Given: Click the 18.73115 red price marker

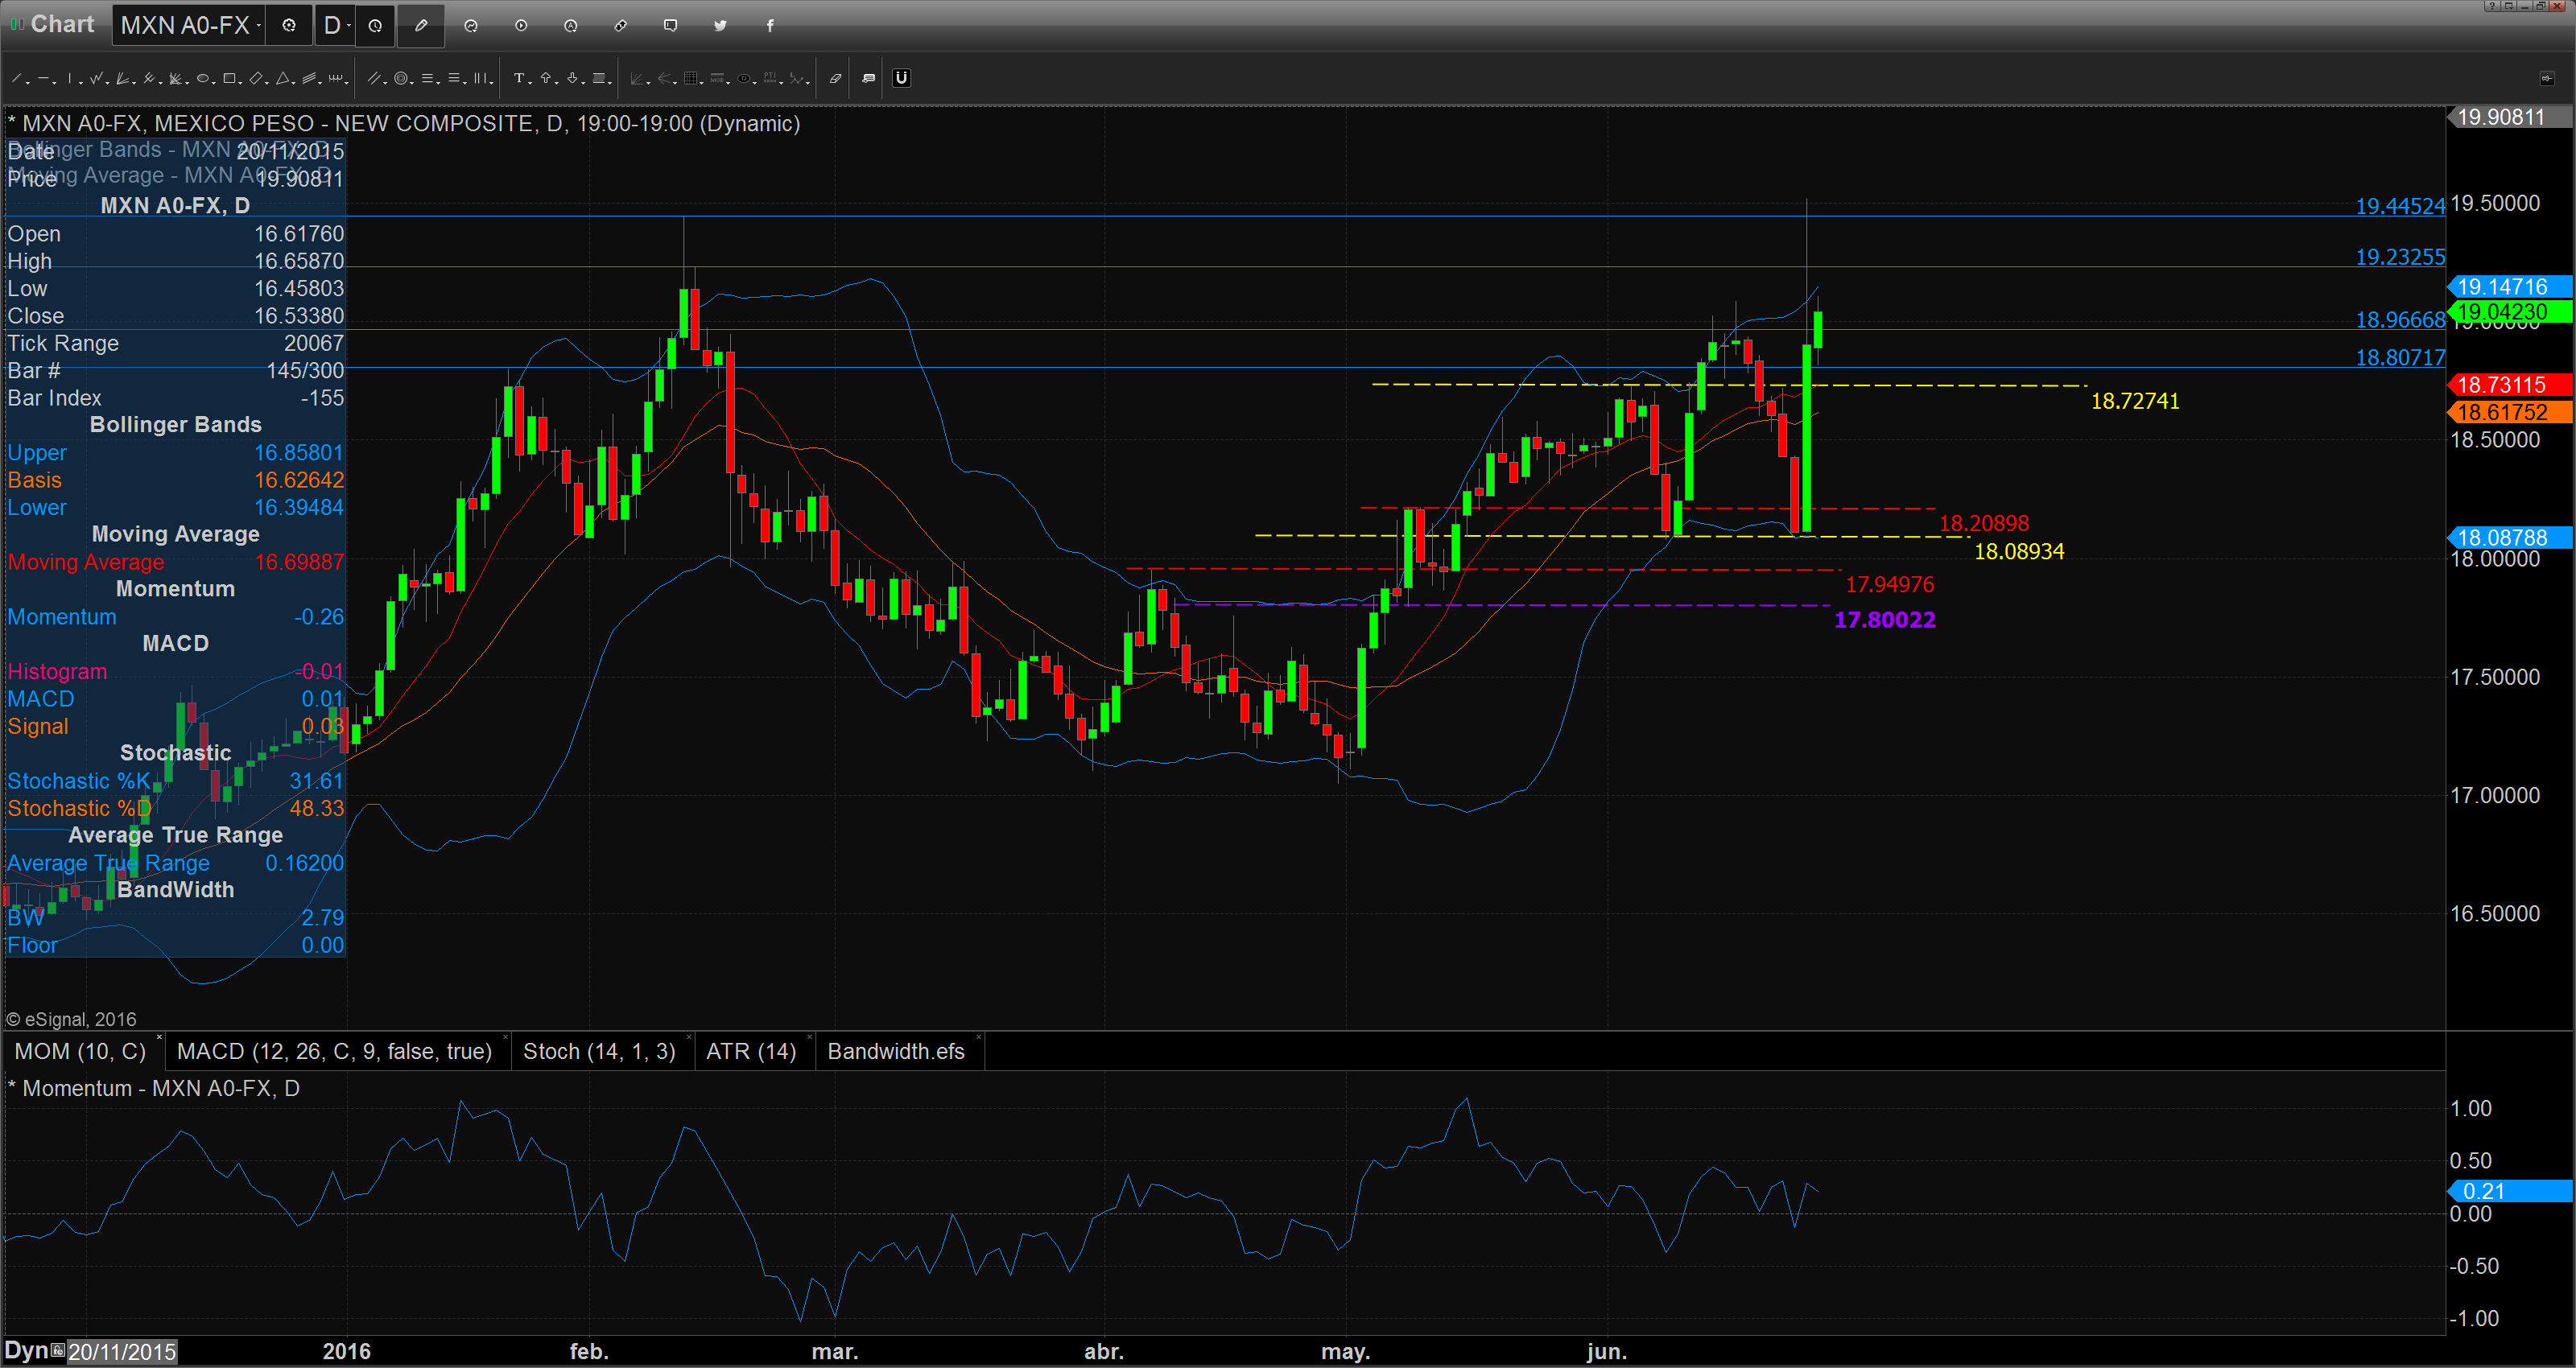Looking at the screenshot, I should (2508, 385).
